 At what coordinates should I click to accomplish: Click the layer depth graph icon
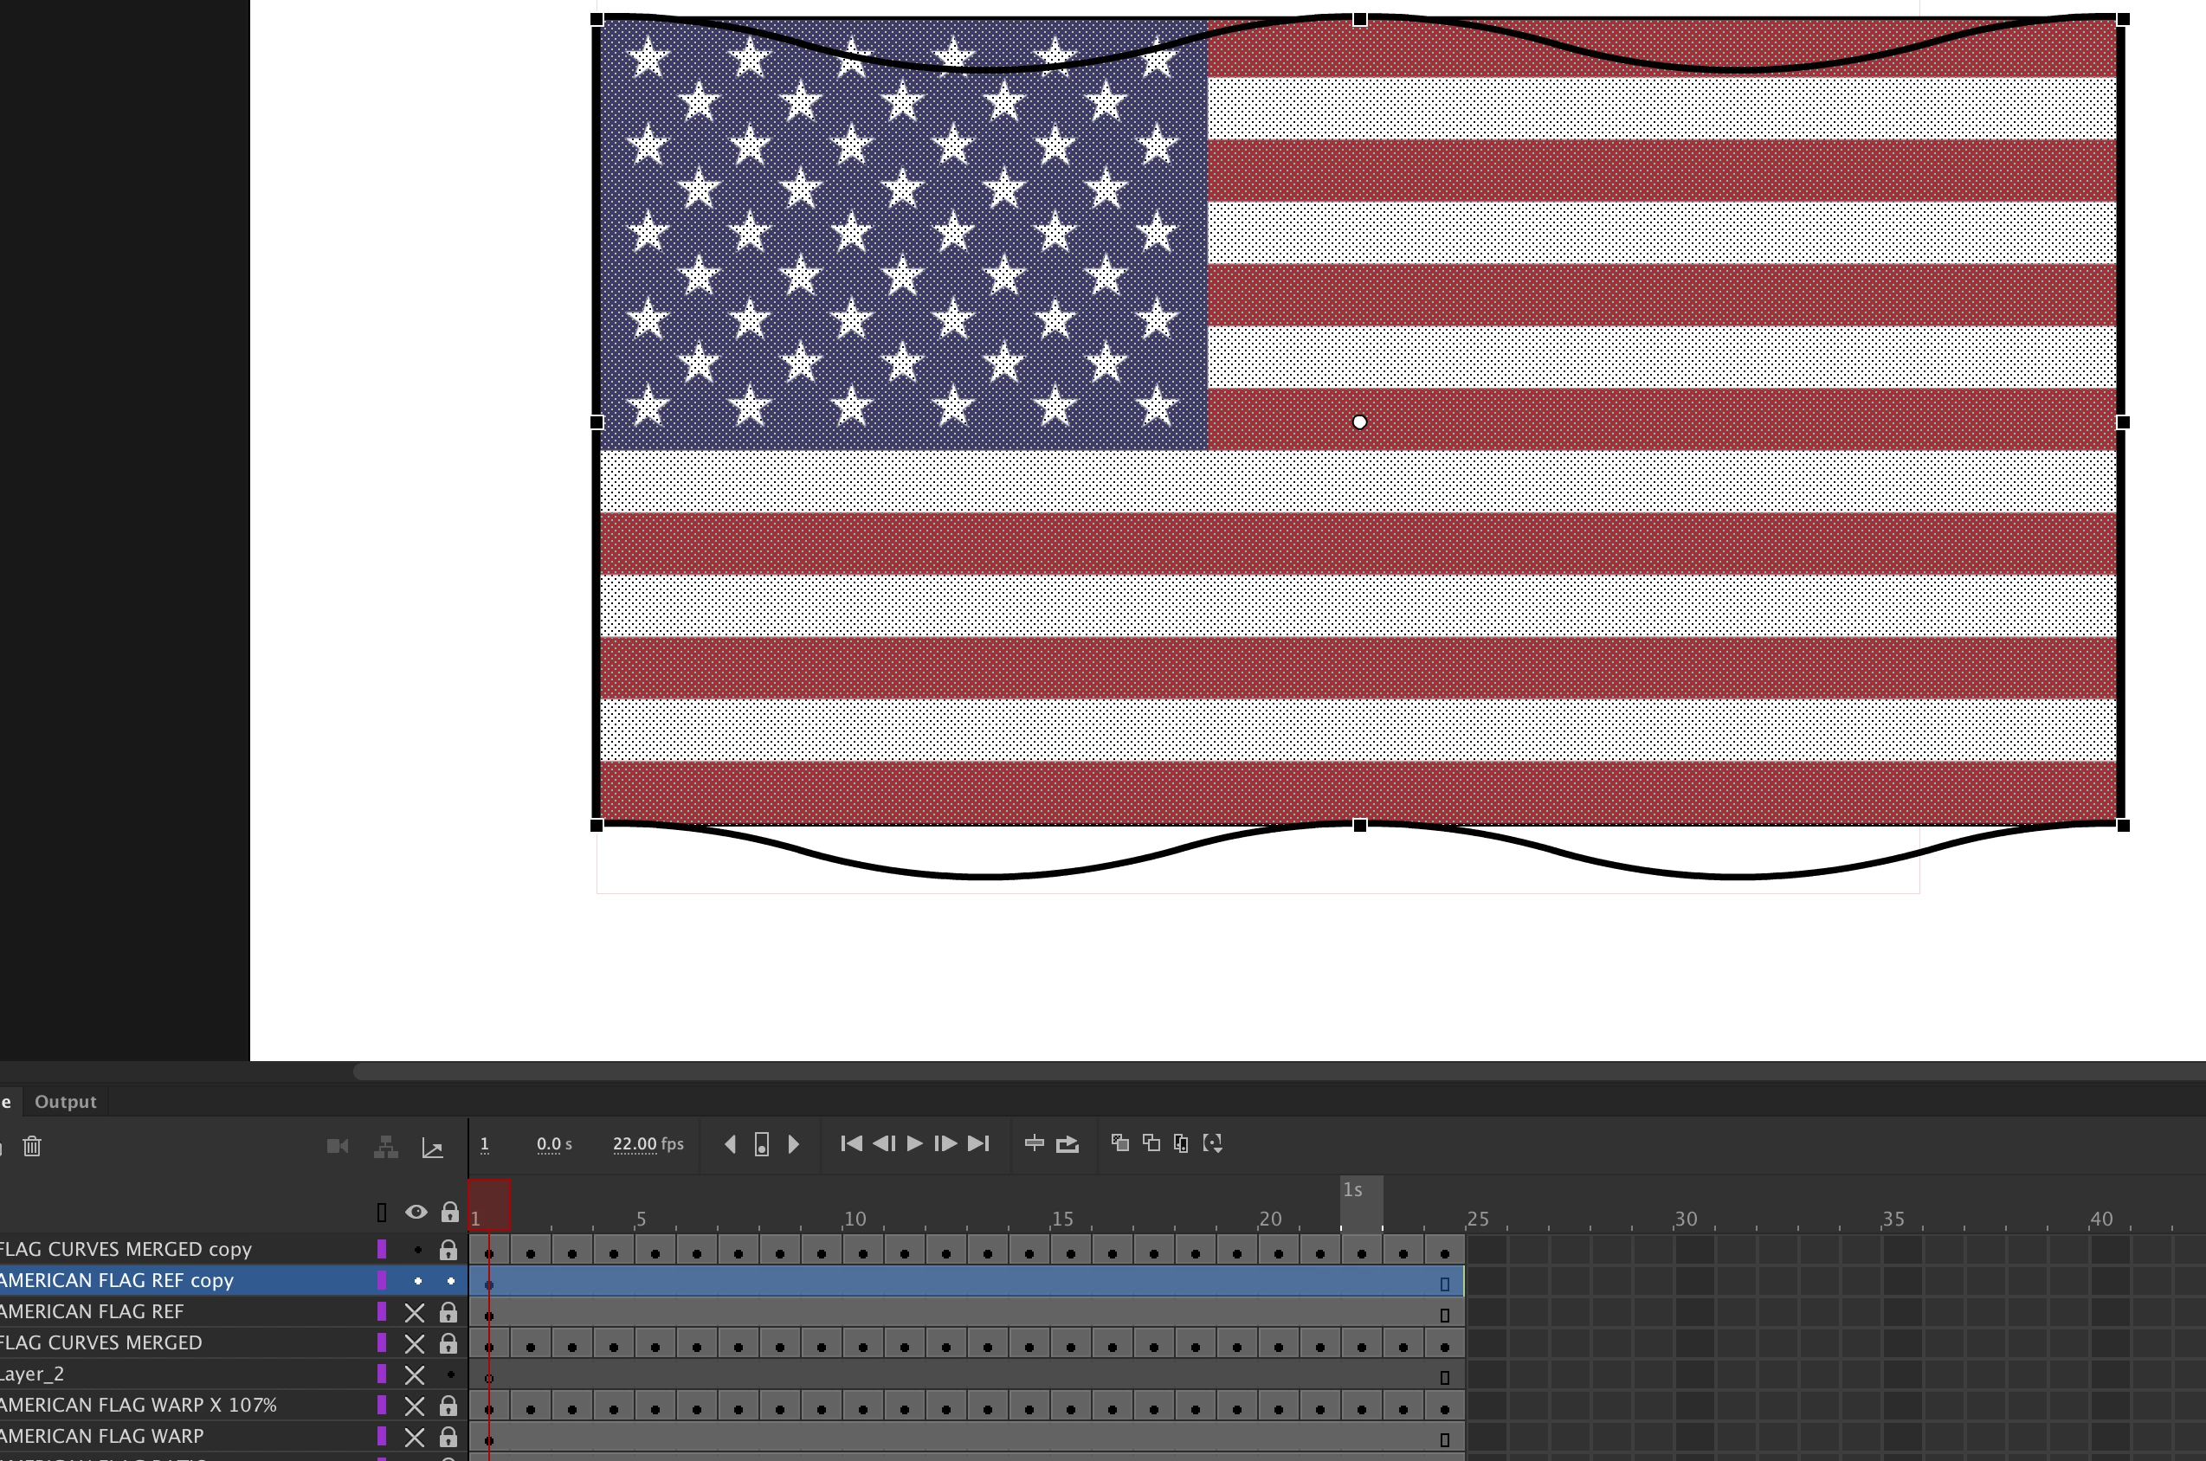click(432, 1147)
